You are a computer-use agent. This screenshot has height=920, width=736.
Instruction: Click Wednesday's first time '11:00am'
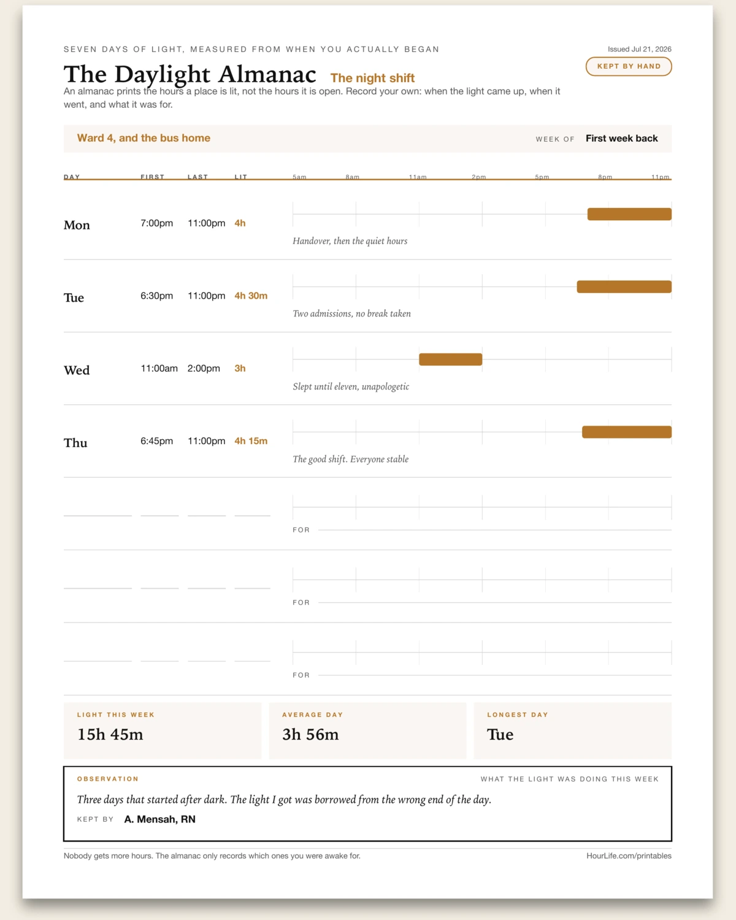(x=159, y=369)
